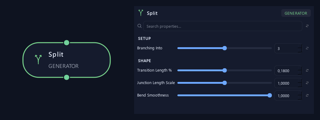Click the Junction Length Scale label
This screenshot has width=320, height=120.
156,83
